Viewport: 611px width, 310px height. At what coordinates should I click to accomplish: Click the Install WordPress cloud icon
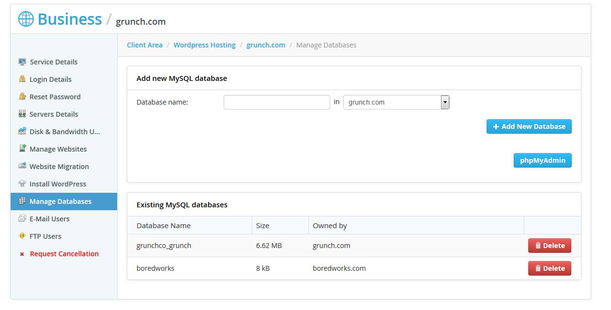tap(22, 184)
